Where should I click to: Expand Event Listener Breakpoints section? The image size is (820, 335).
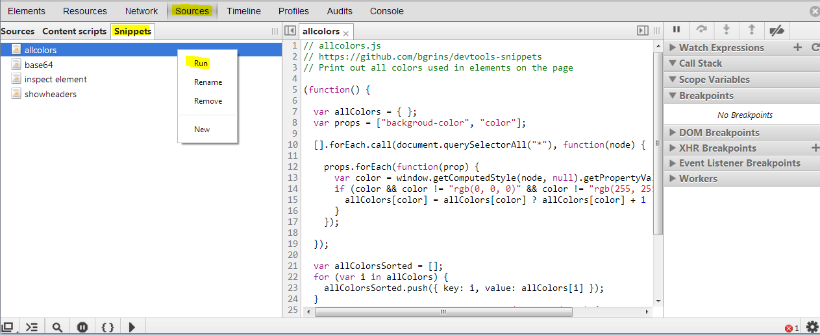pos(673,163)
